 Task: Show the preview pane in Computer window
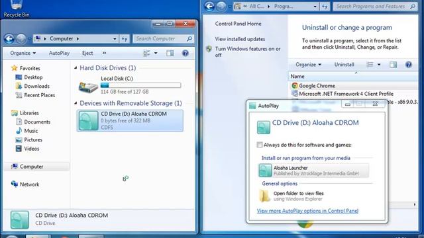(170, 53)
